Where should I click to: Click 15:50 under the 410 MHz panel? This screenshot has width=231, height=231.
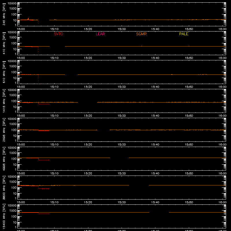click(x=189, y=58)
